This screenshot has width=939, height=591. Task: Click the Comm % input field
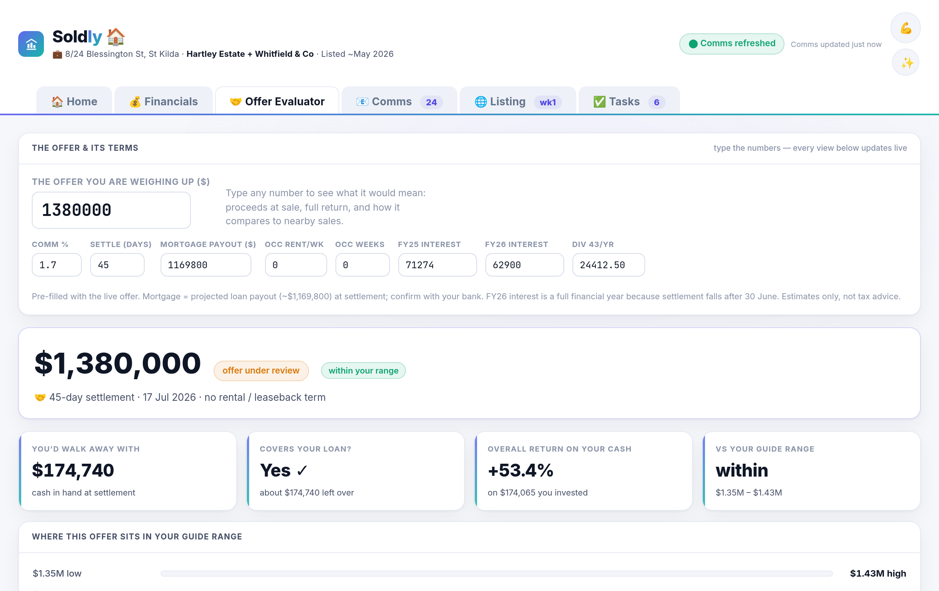pyautogui.click(x=56, y=265)
